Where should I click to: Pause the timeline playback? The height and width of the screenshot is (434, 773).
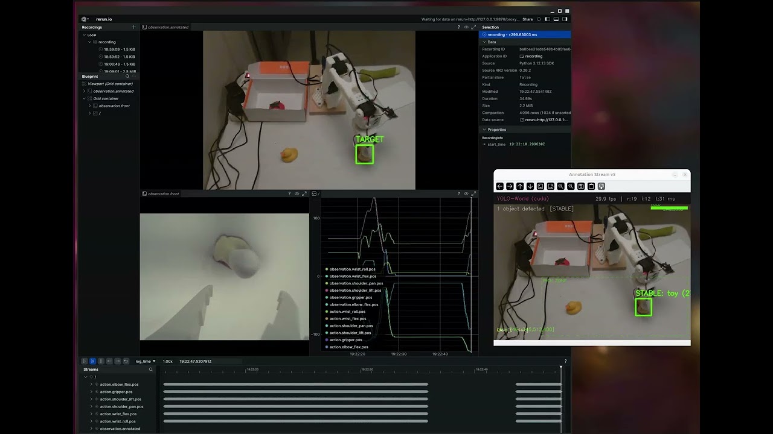click(101, 361)
